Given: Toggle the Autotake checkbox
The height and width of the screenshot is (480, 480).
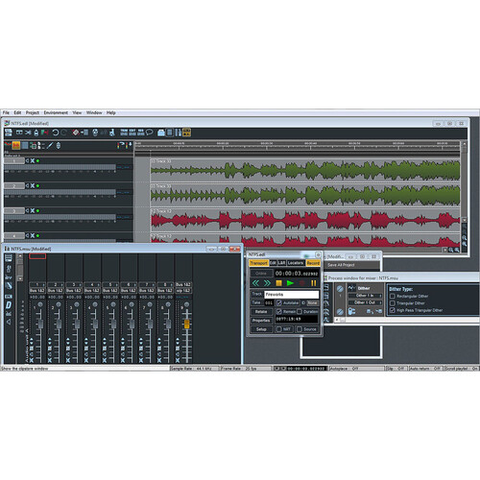Looking at the screenshot, I should (x=279, y=302).
